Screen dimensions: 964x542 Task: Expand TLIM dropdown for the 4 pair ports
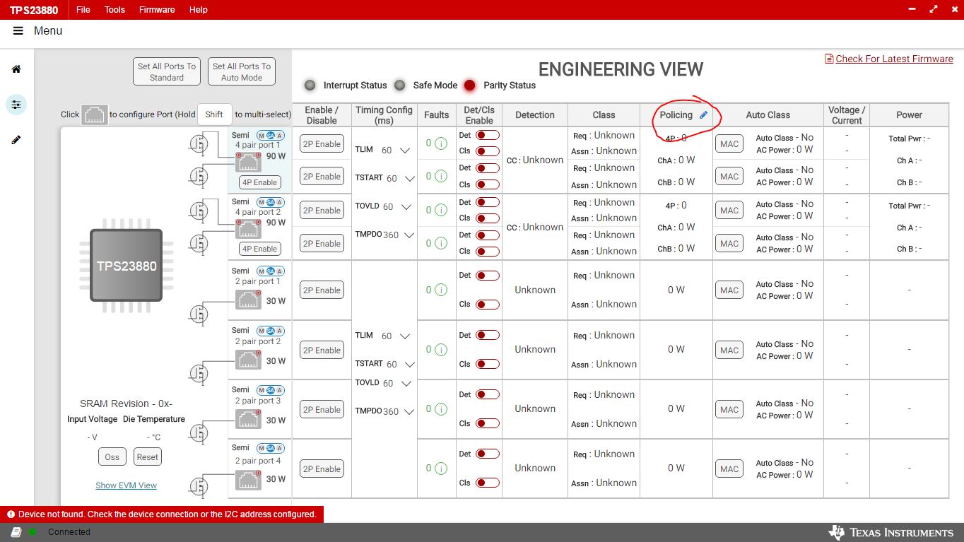coord(405,151)
